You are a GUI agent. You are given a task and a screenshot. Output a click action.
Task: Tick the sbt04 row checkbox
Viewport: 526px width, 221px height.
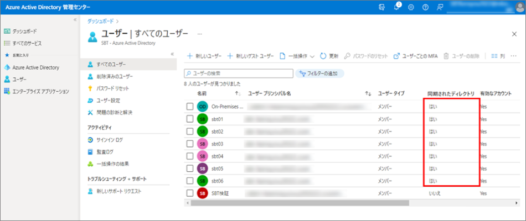(x=190, y=156)
